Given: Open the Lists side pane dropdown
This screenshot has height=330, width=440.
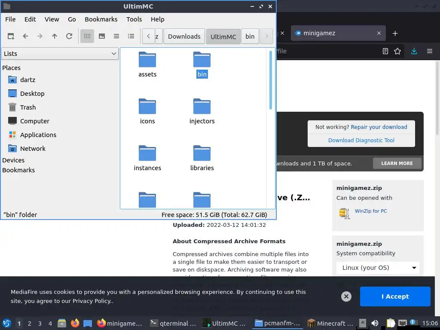Looking at the screenshot, I should [60, 54].
